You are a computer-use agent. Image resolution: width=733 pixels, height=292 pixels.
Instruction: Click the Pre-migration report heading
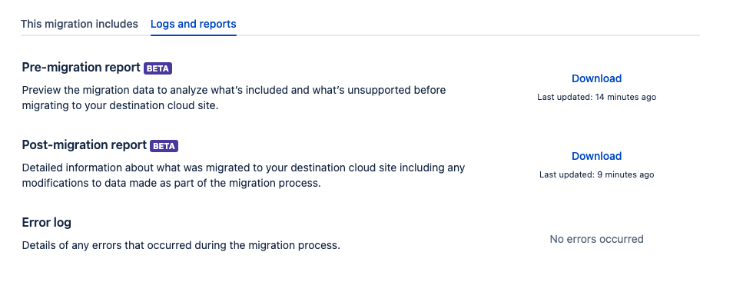[81, 68]
